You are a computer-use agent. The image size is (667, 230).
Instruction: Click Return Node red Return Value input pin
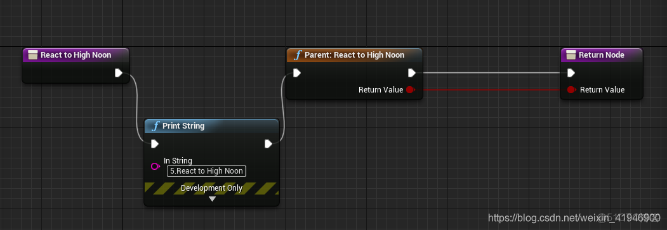(x=571, y=89)
